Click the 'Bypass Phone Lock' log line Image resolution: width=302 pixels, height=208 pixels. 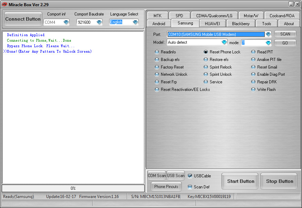[41, 46]
